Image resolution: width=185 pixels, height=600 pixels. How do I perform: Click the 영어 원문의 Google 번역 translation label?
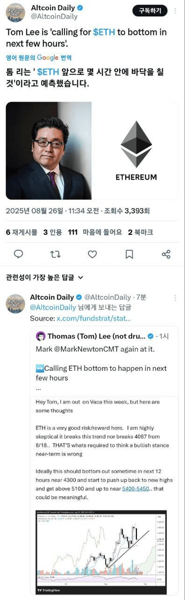tap(39, 58)
